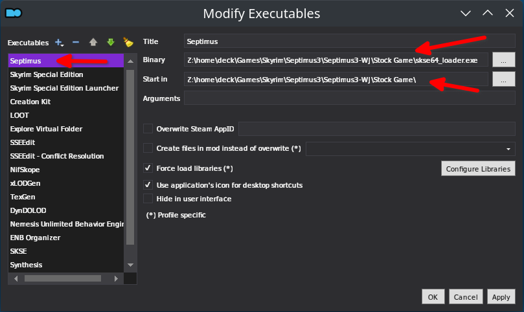Screen dimensions: 524x312
Task: Click horizontal scroll-right arrow
Action: click(x=116, y=278)
